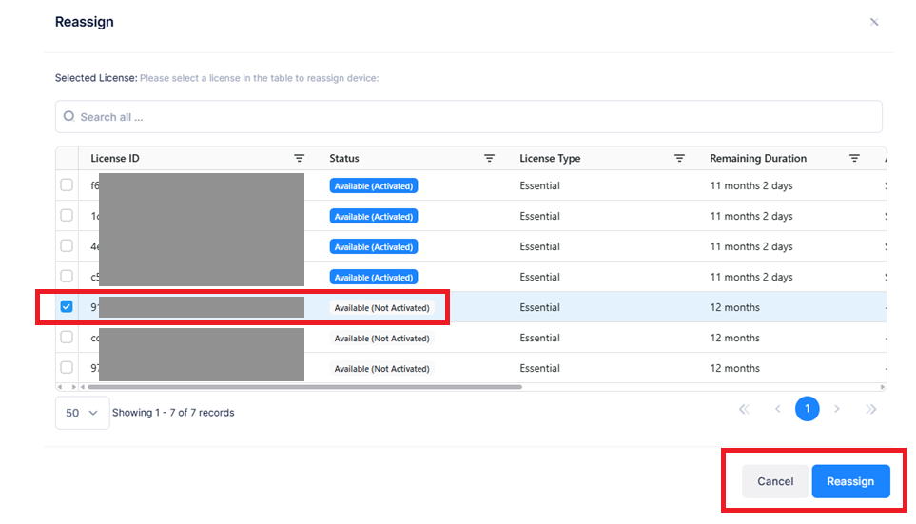Jump to the last page of records
The width and height of the screenshot is (916, 524).
click(870, 409)
